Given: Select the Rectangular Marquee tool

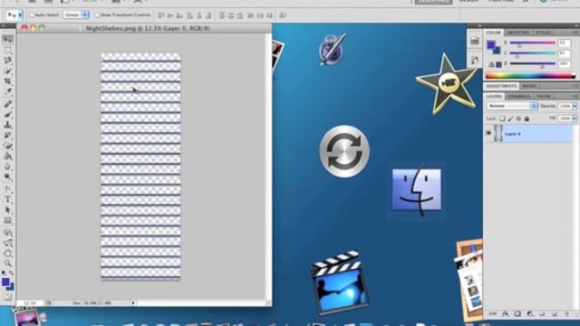Looking at the screenshot, I should coord(8,50).
